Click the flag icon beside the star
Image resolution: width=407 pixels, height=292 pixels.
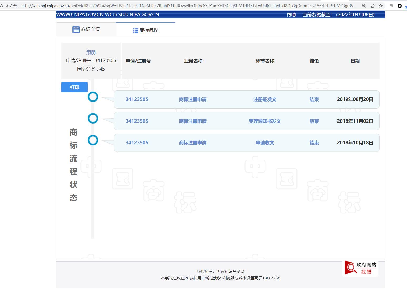point(391,5)
